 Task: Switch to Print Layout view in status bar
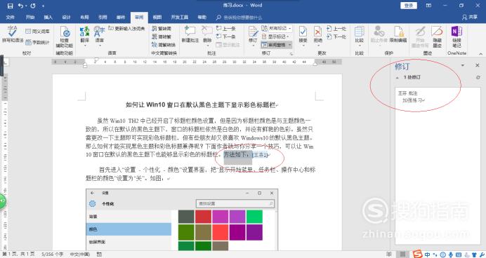402,254
